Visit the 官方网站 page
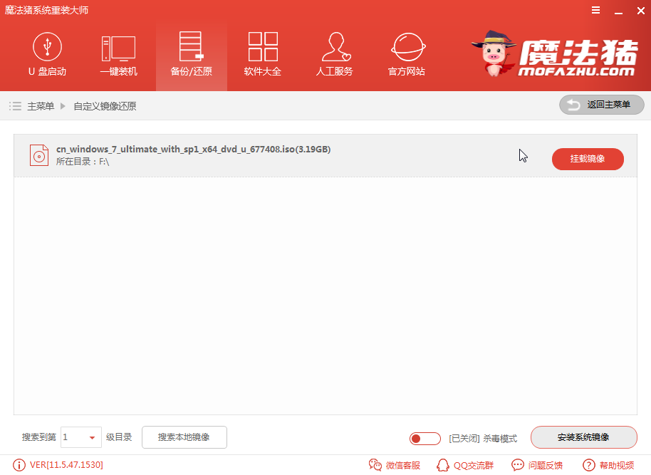The image size is (651, 475). tap(406, 54)
